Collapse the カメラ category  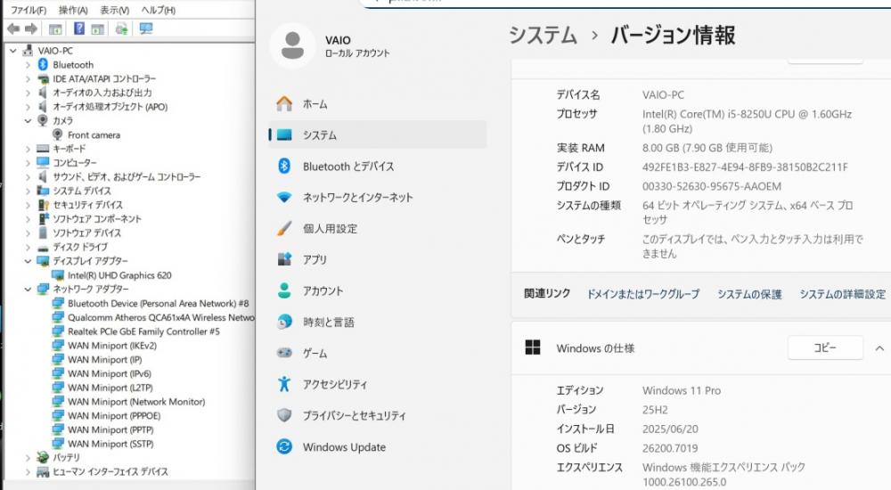pyautogui.click(x=28, y=120)
